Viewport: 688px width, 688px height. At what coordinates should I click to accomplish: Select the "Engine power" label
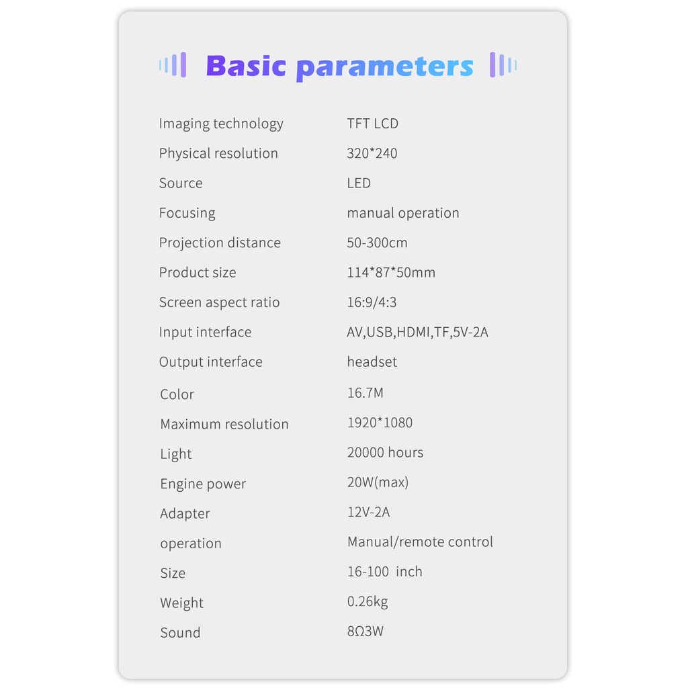203,484
